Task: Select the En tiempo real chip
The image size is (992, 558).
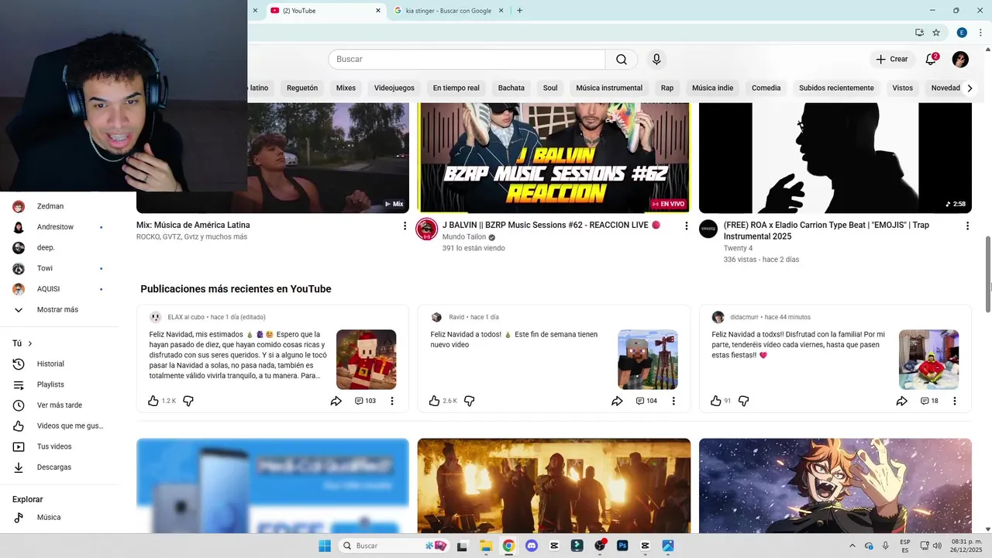Action: click(456, 88)
